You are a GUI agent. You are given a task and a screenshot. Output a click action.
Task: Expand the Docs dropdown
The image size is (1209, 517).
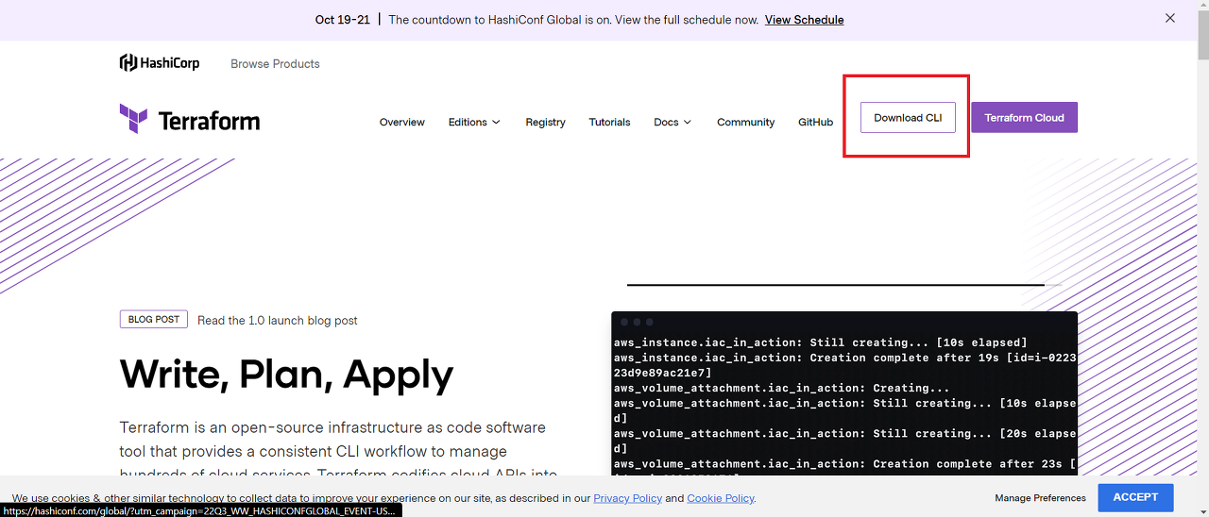pyautogui.click(x=673, y=122)
